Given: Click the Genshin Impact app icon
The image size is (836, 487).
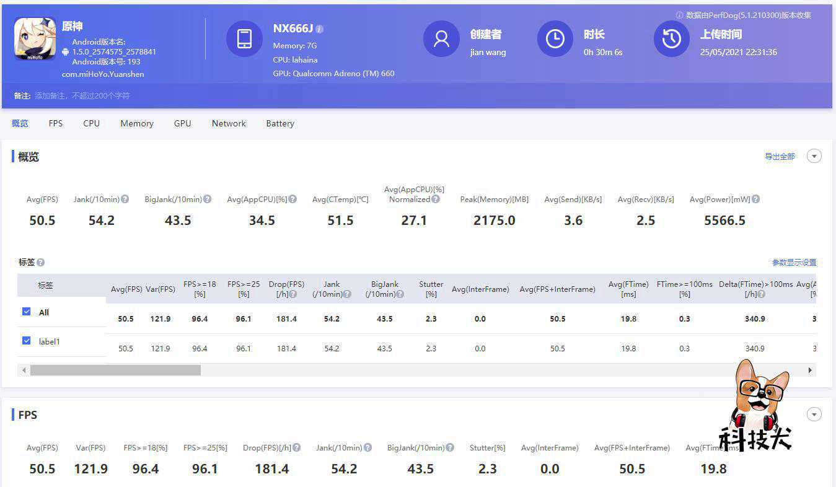Looking at the screenshot, I should click(x=35, y=39).
